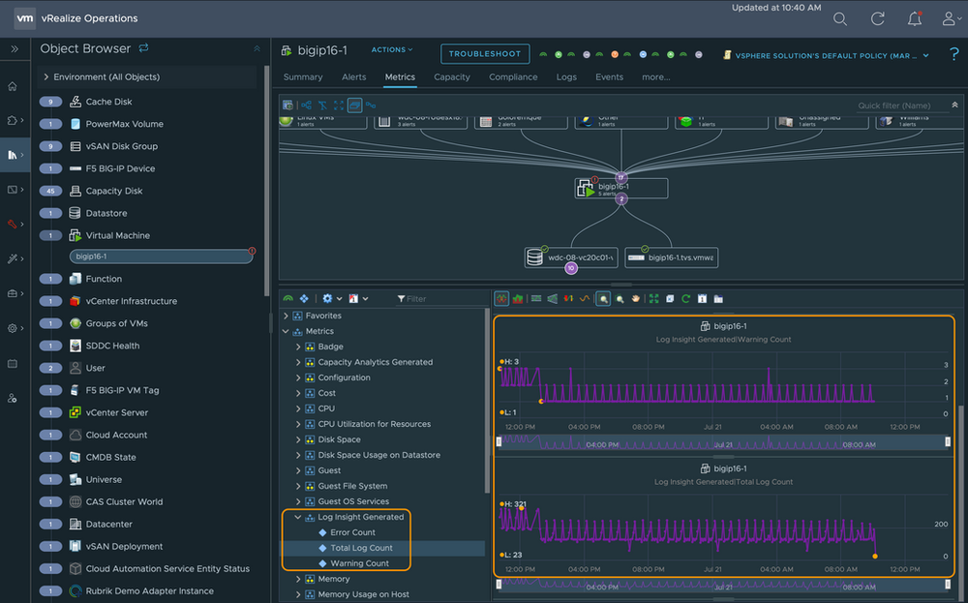Click the Quick filter gear settings icon

(327, 299)
